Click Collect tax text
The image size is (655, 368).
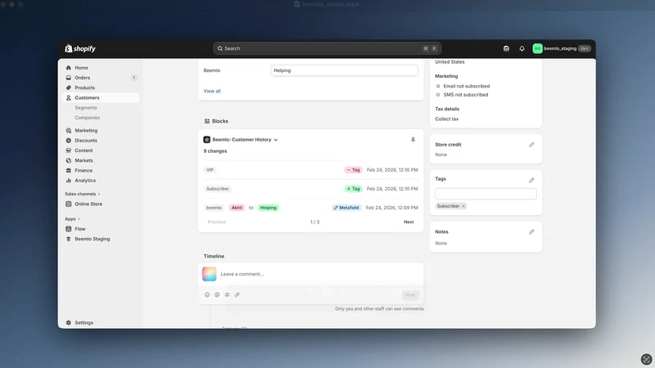coord(446,119)
